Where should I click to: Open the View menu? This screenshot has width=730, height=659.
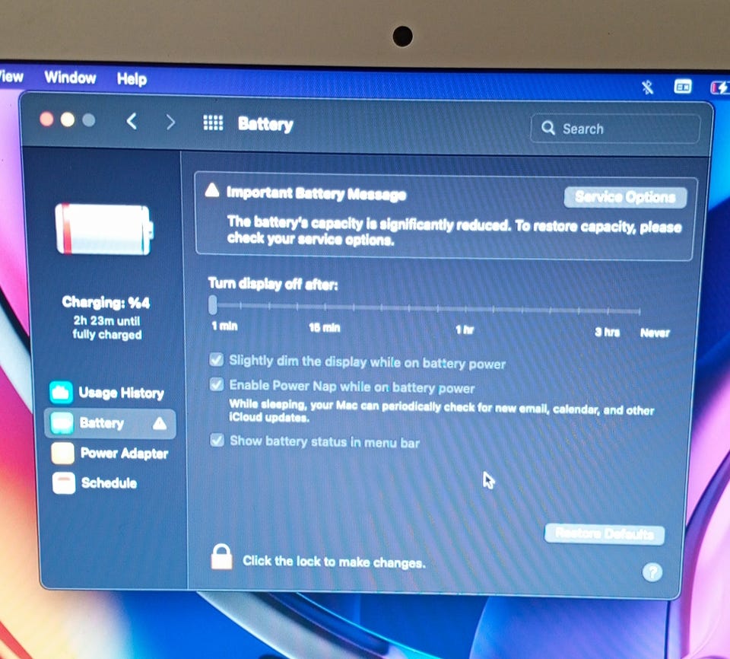[11, 76]
